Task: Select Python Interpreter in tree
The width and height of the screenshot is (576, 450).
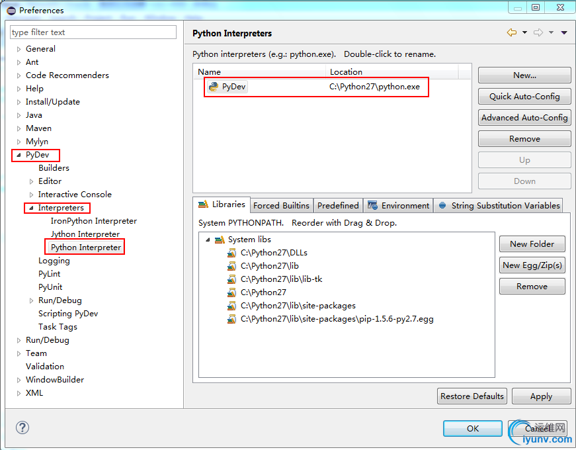Action: point(86,247)
